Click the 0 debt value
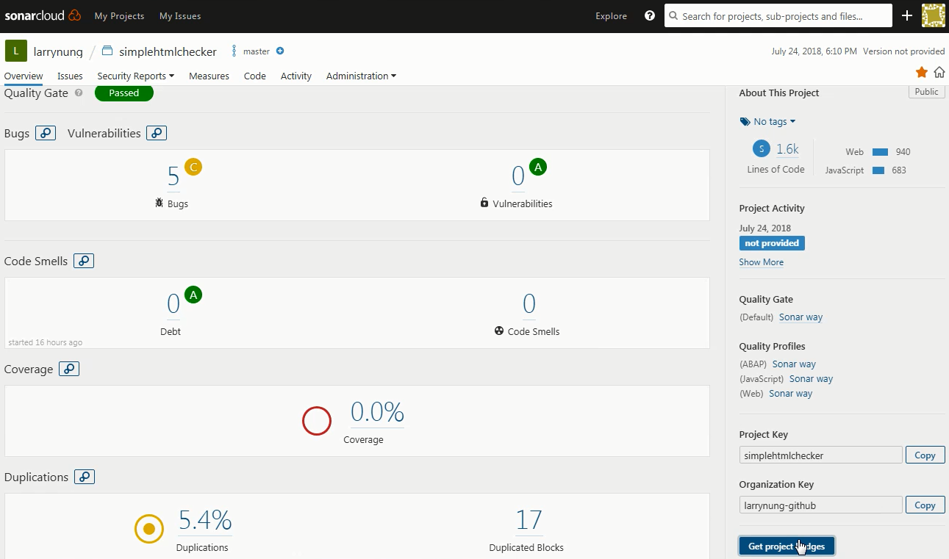The height and width of the screenshot is (559, 949). (x=173, y=304)
